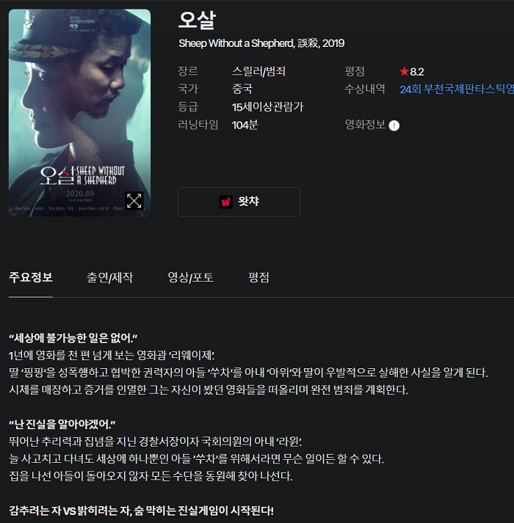Click the red star rating icon
Viewport: 514px width, 523px height.
pos(404,71)
